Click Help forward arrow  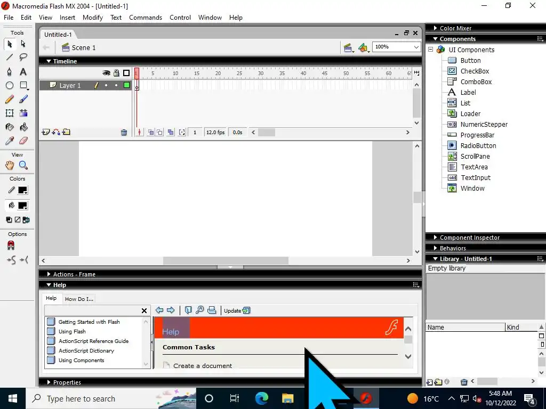click(x=171, y=310)
